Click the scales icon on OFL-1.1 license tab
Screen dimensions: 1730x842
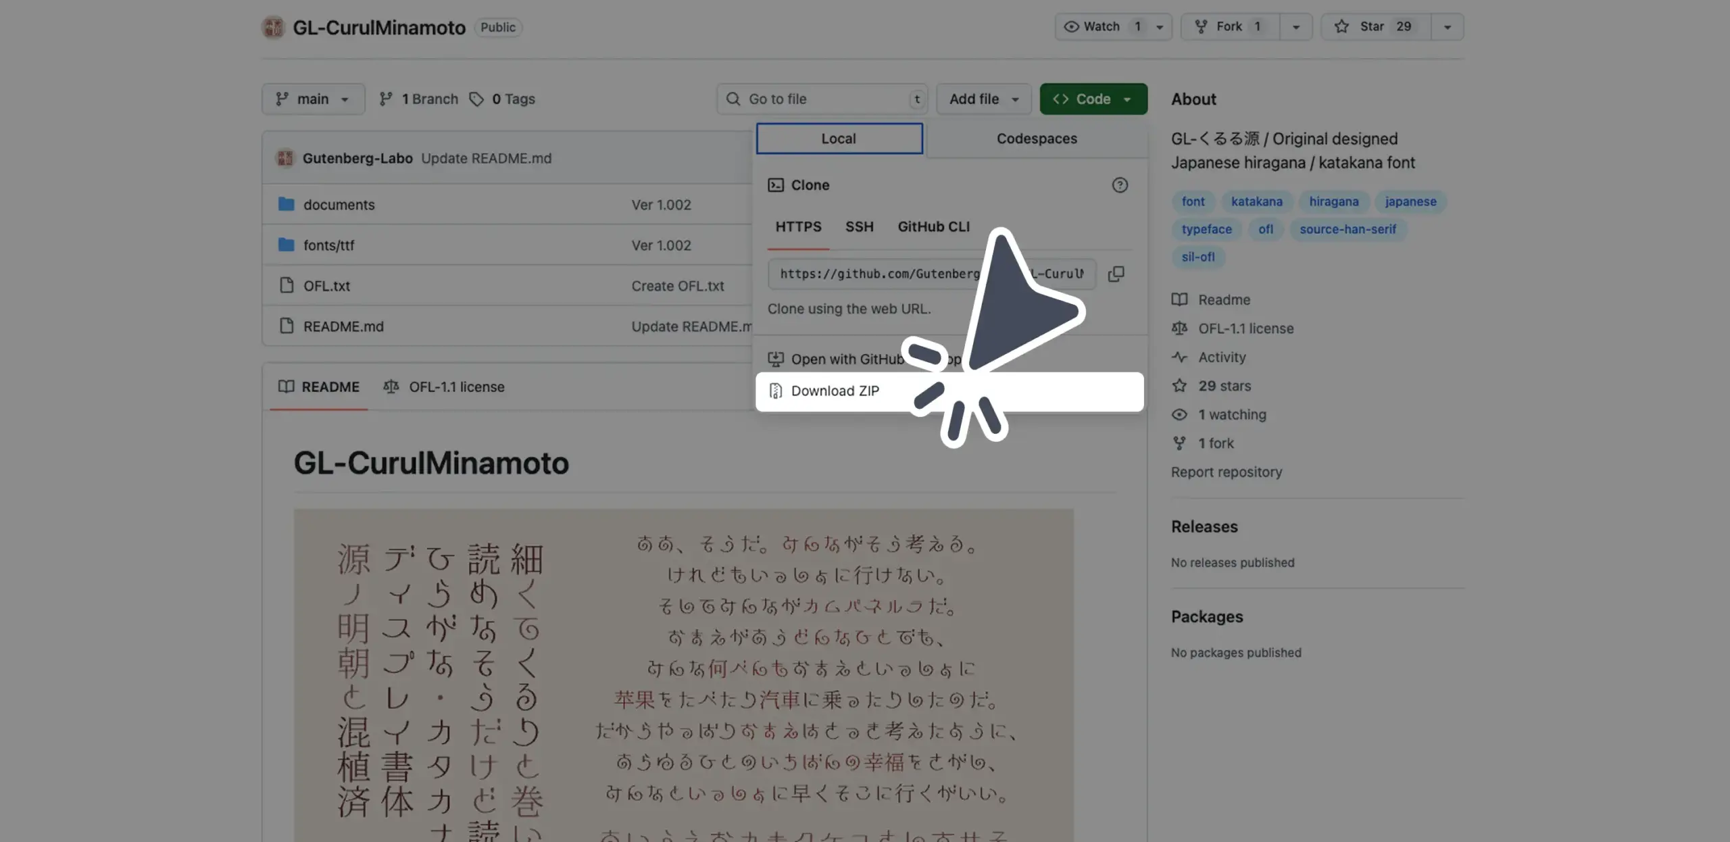pyautogui.click(x=391, y=387)
